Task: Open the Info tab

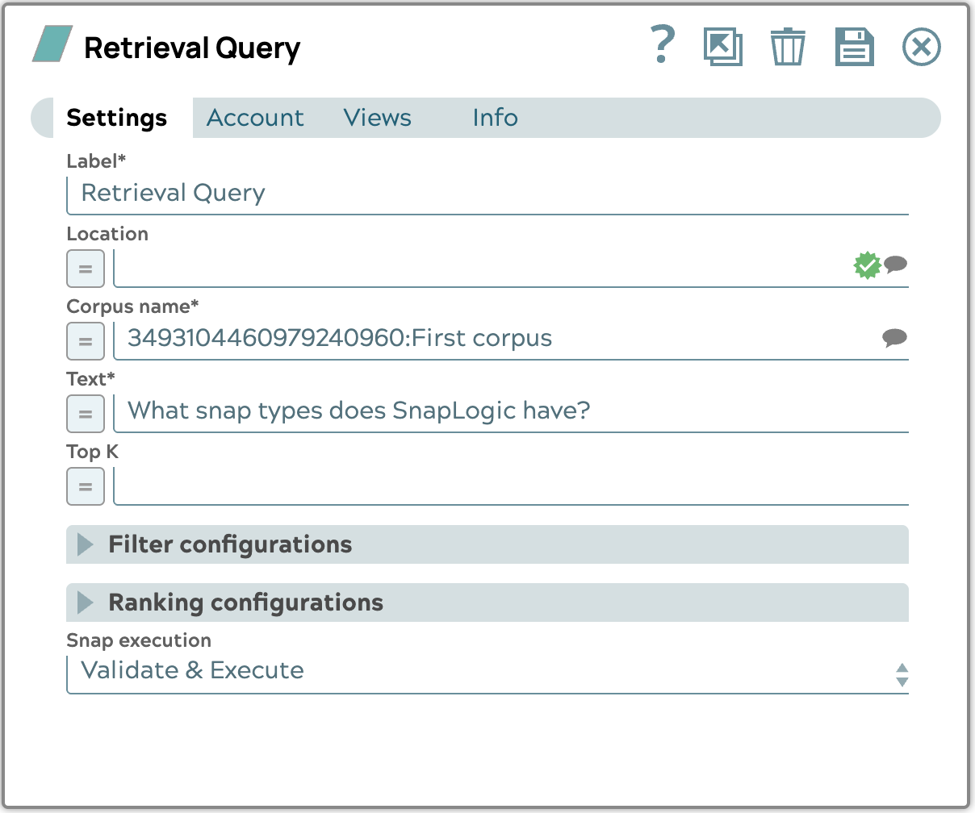Action: click(x=495, y=118)
